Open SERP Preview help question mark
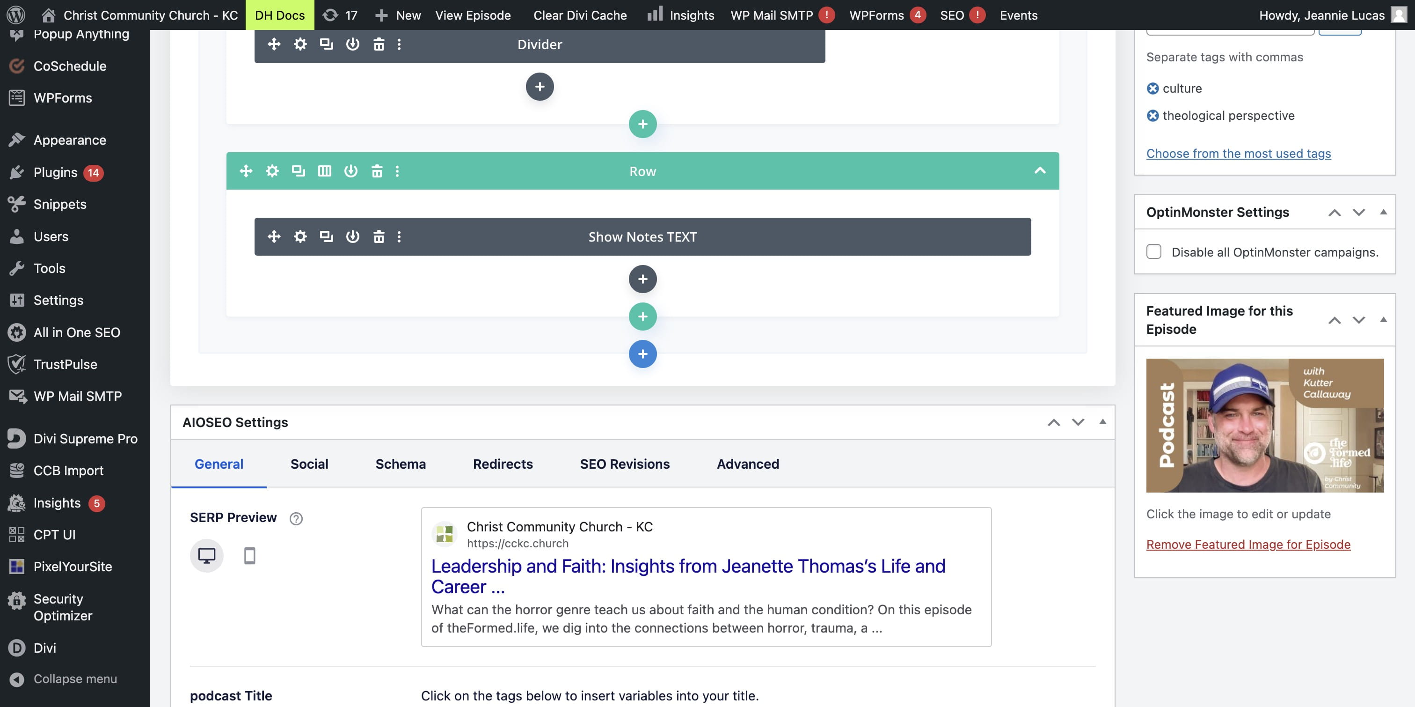Image resolution: width=1415 pixels, height=707 pixels. (296, 518)
